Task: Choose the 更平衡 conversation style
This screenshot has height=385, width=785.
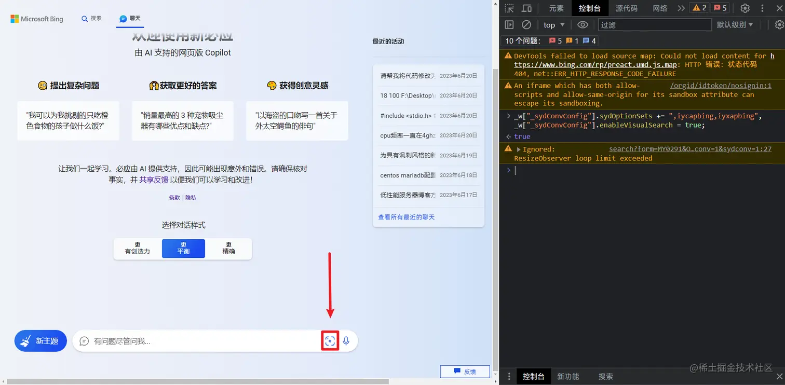Action: point(183,249)
